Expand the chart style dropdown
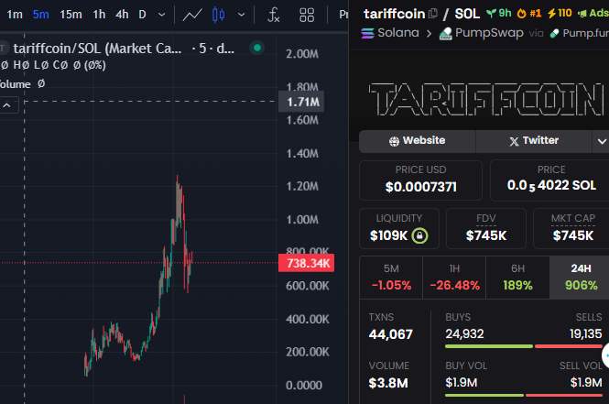Viewport: 609px width, 404px height. [241, 15]
